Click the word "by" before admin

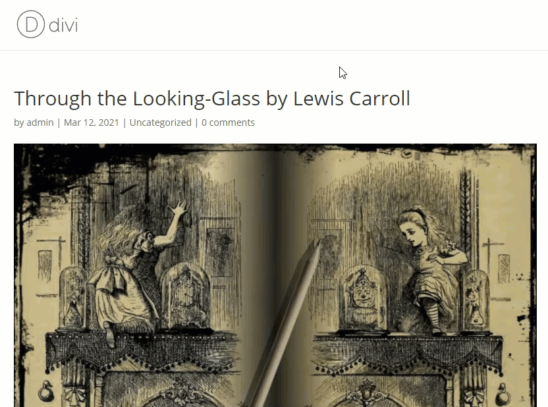pos(19,122)
